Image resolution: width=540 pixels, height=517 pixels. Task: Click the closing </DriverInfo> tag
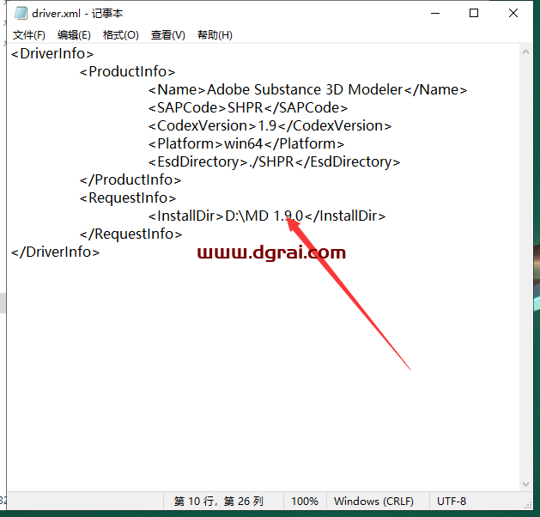56,252
